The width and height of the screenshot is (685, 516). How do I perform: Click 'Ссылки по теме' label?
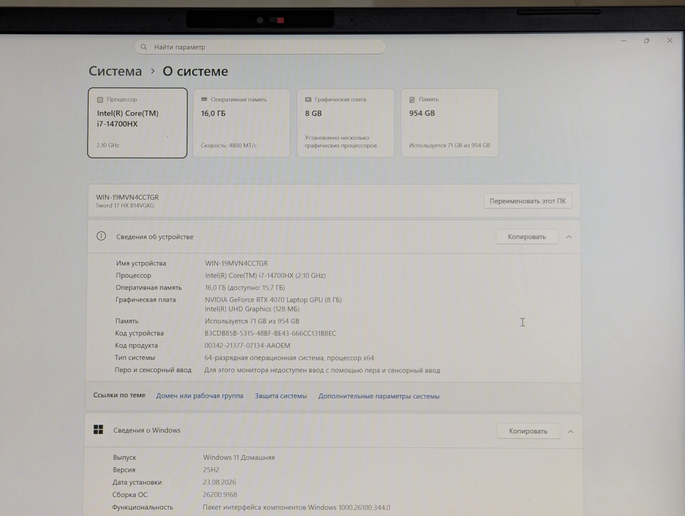point(119,395)
